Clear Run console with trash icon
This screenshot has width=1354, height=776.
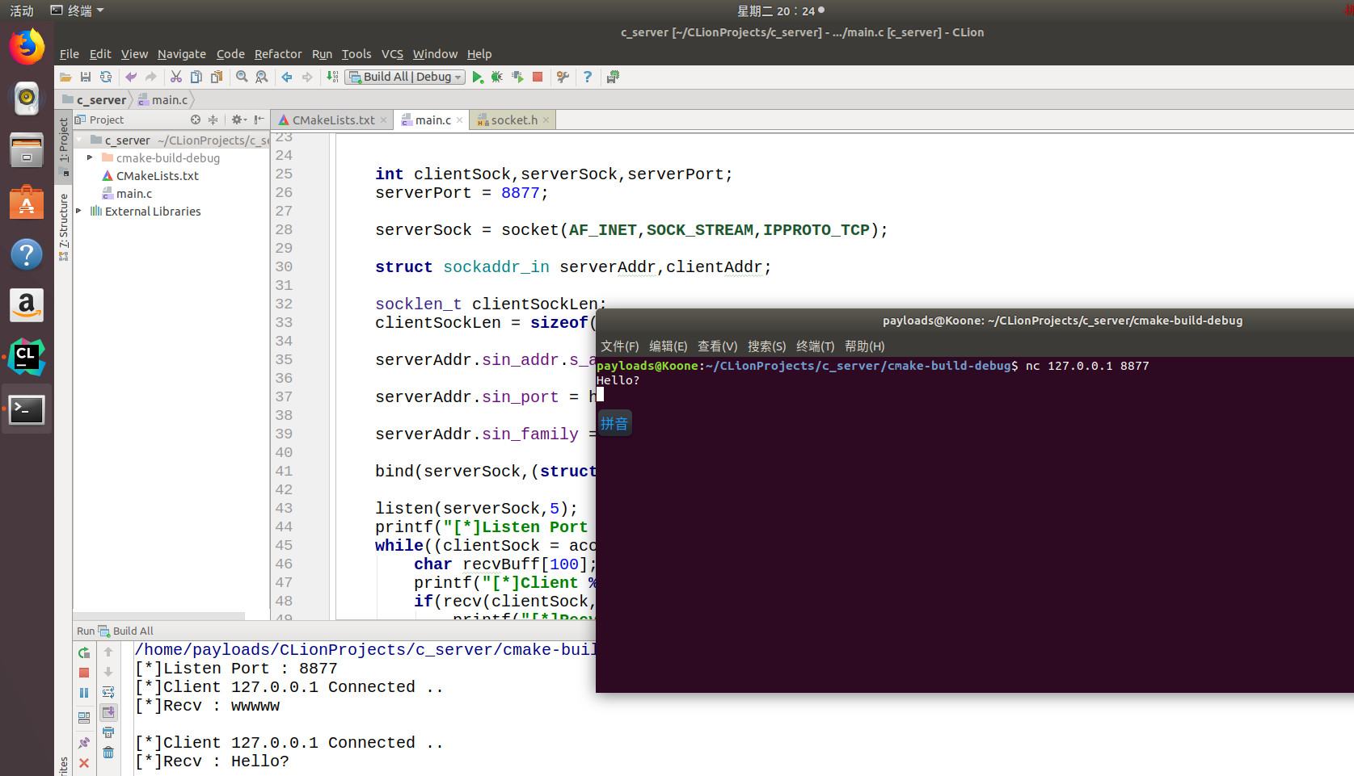tap(108, 753)
